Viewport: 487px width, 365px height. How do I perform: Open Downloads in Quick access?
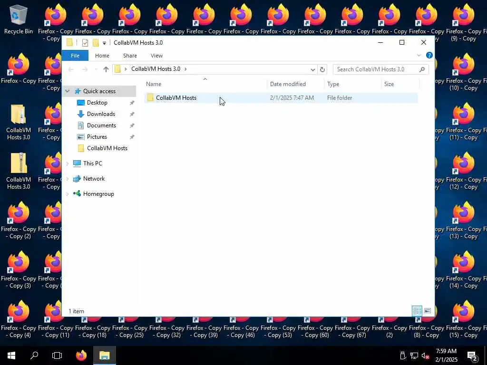[101, 114]
